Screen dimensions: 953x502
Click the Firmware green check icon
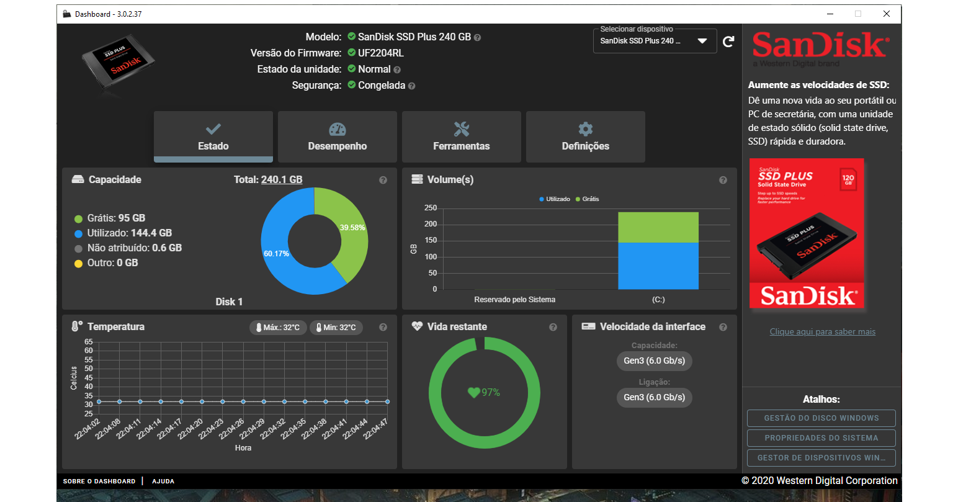click(352, 53)
